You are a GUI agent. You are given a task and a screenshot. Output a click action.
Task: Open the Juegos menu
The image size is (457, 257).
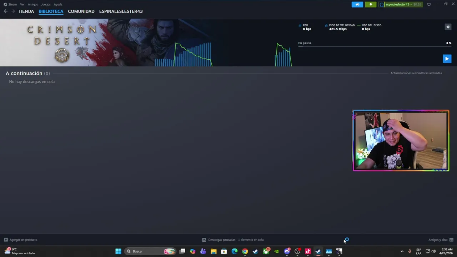[x=46, y=4]
